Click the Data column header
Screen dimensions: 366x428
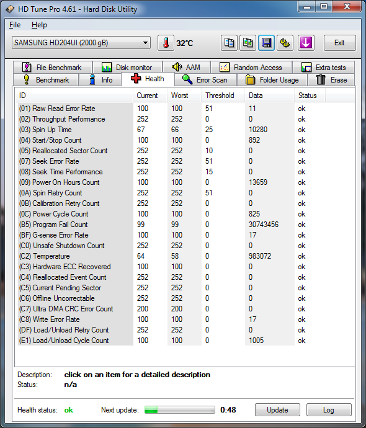[x=269, y=96]
